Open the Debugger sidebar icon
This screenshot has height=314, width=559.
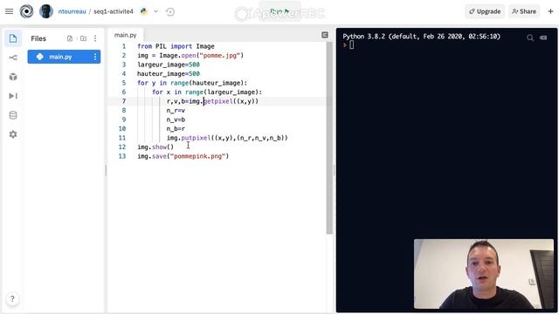(13, 96)
